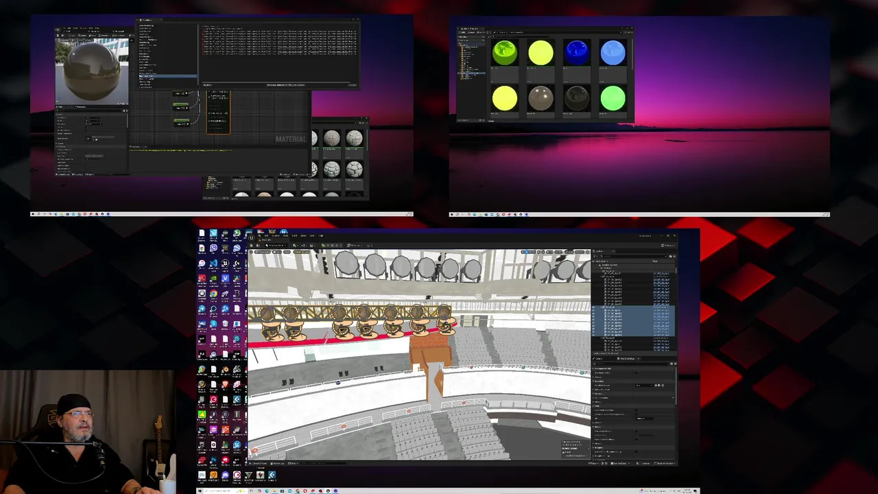The height and width of the screenshot is (494, 878).
Task: Toggle the topmost checkbox in the Details panel
Action: click(x=637, y=373)
